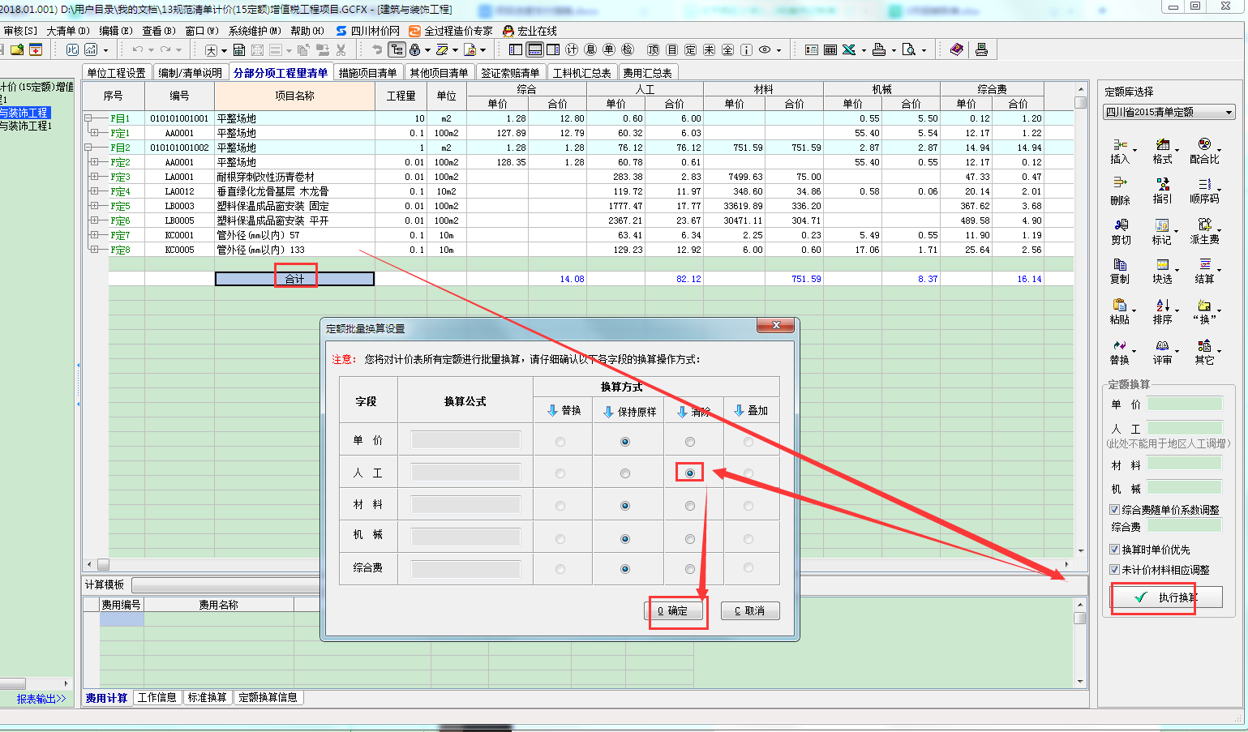Expand the F定3 tree row
The height and width of the screenshot is (732, 1248).
(94, 177)
